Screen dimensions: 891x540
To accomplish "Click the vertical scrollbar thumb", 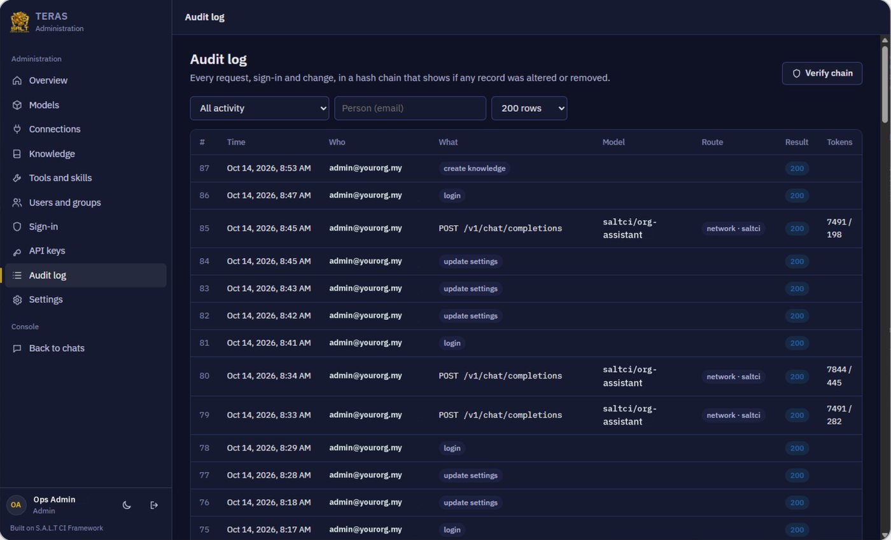I will coord(885,83).
